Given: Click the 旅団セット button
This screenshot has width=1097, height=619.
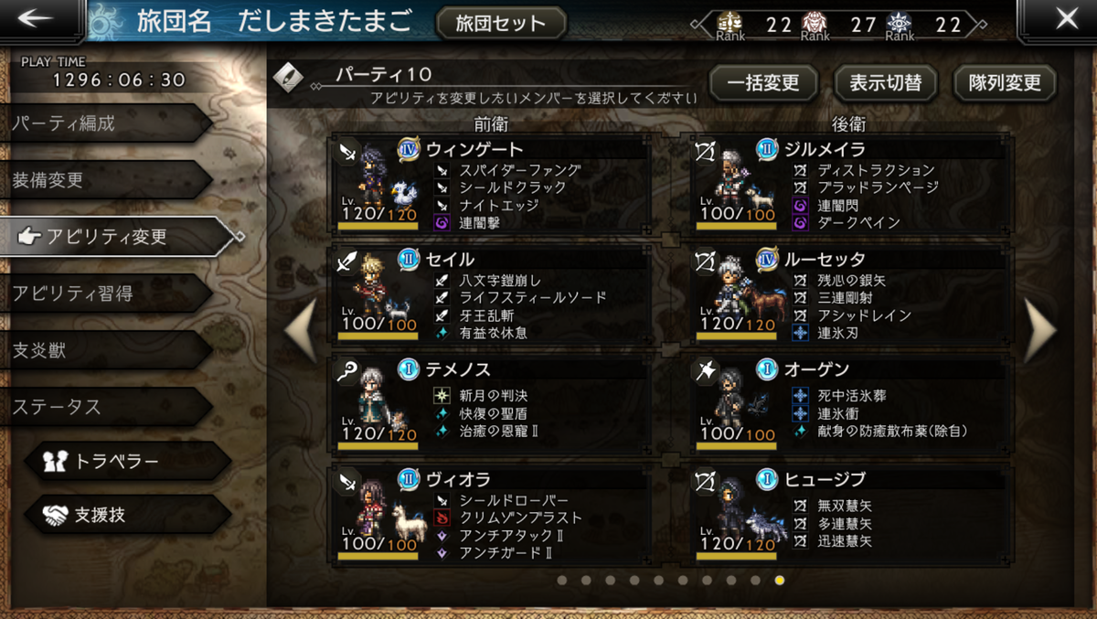Looking at the screenshot, I should (x=501, y=24).
